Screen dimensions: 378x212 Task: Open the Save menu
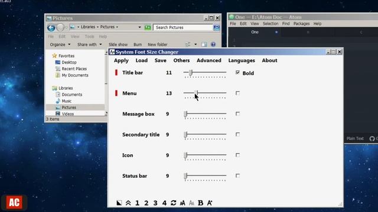[x=161, y=61]
